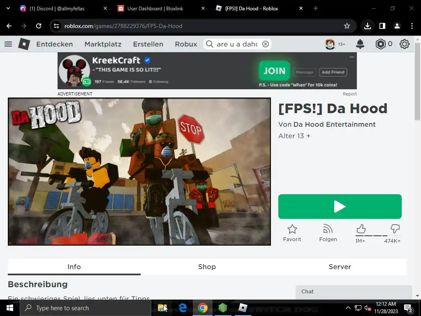Go back to the previous page
This screenshot has height=316, width=421.
tap(9, 26)
